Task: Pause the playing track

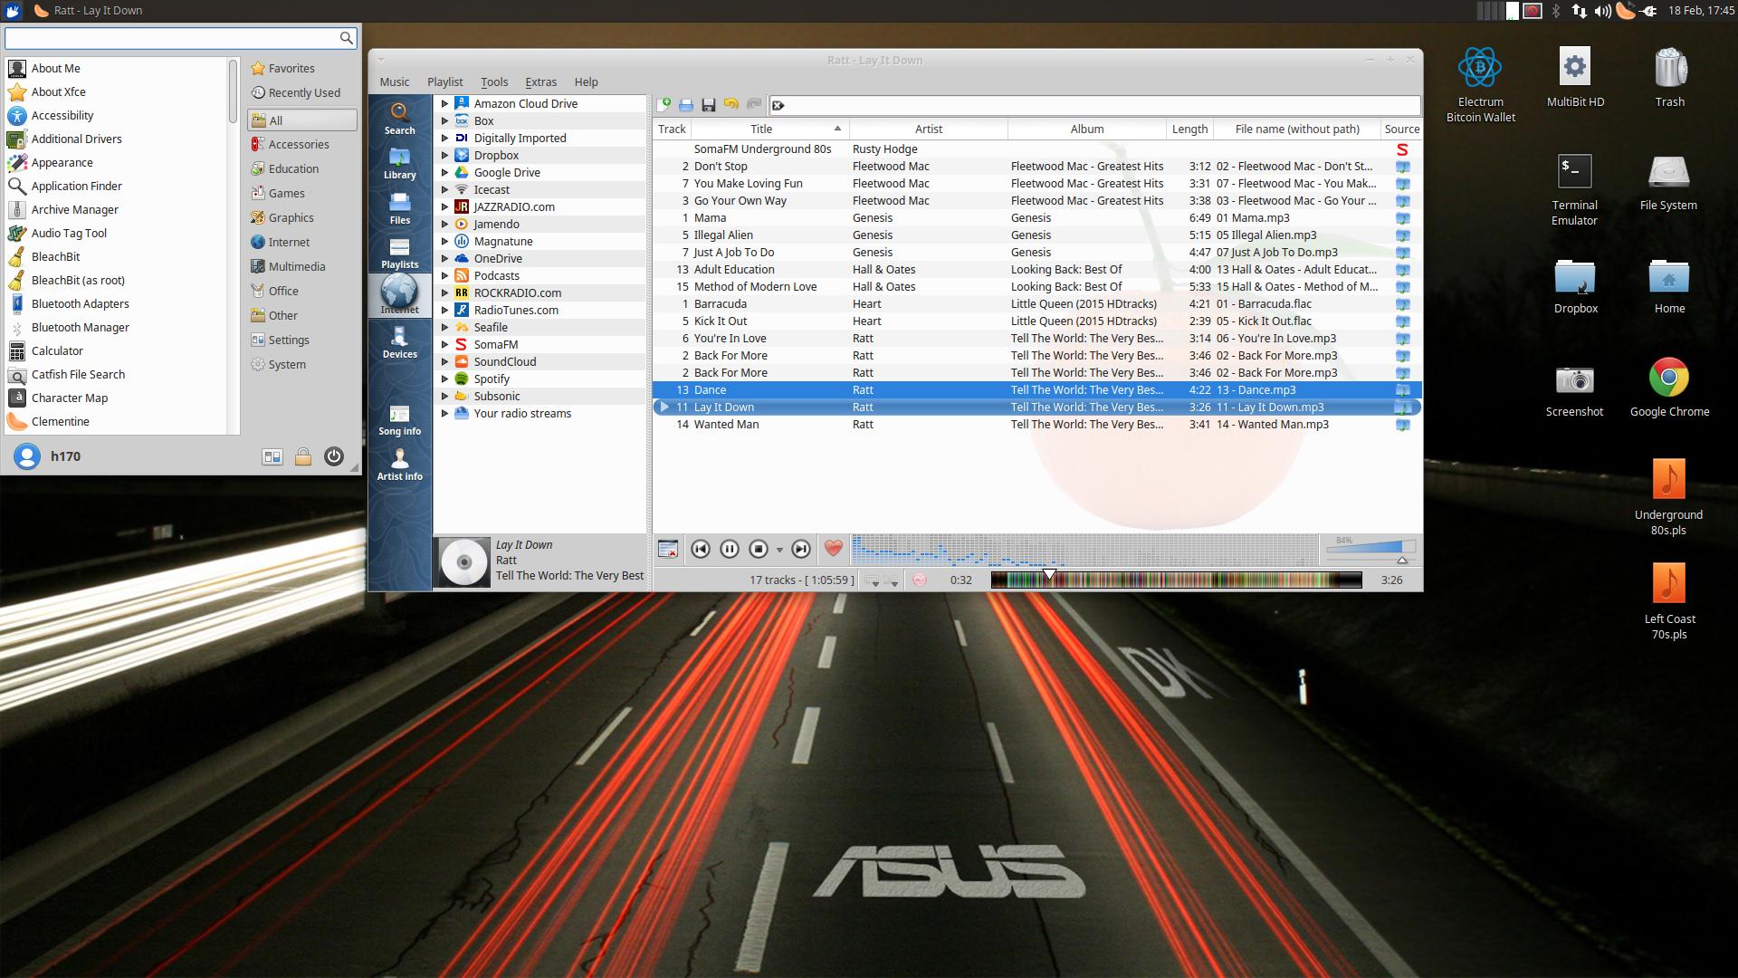Action: pos(730,549)
